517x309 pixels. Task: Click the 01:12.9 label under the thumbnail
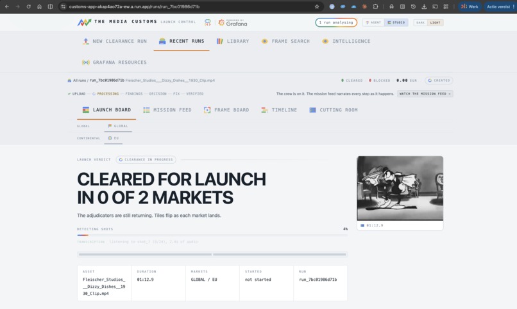pos(375,225)
